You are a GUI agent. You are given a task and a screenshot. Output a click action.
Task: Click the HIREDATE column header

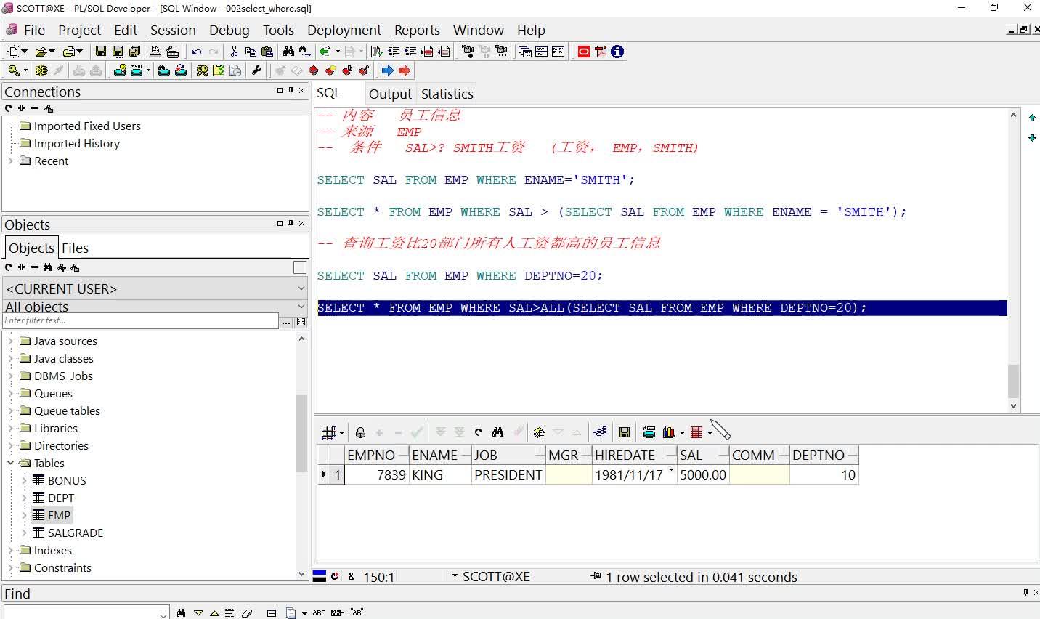(634, 455)
